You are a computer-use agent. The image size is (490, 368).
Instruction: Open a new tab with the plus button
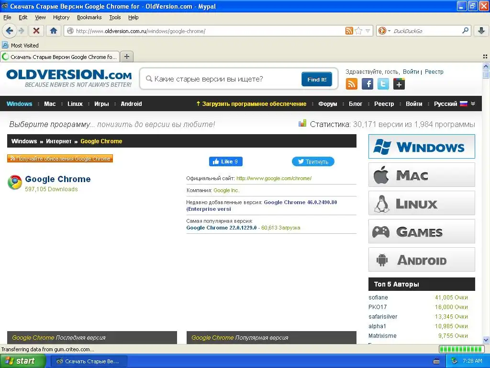(126, 57)
